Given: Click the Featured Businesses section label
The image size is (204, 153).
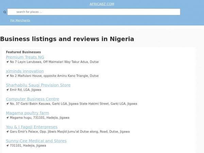Looking at the screenshot, I should tap(23, 52).
